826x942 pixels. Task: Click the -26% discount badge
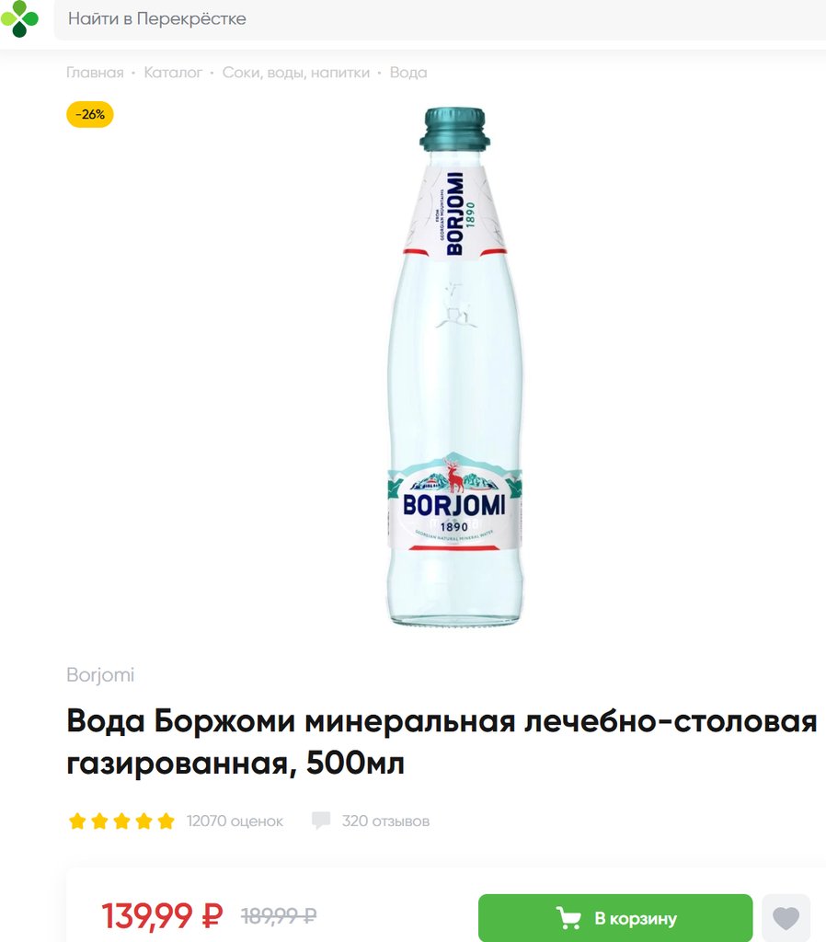(x=89, y=114)
